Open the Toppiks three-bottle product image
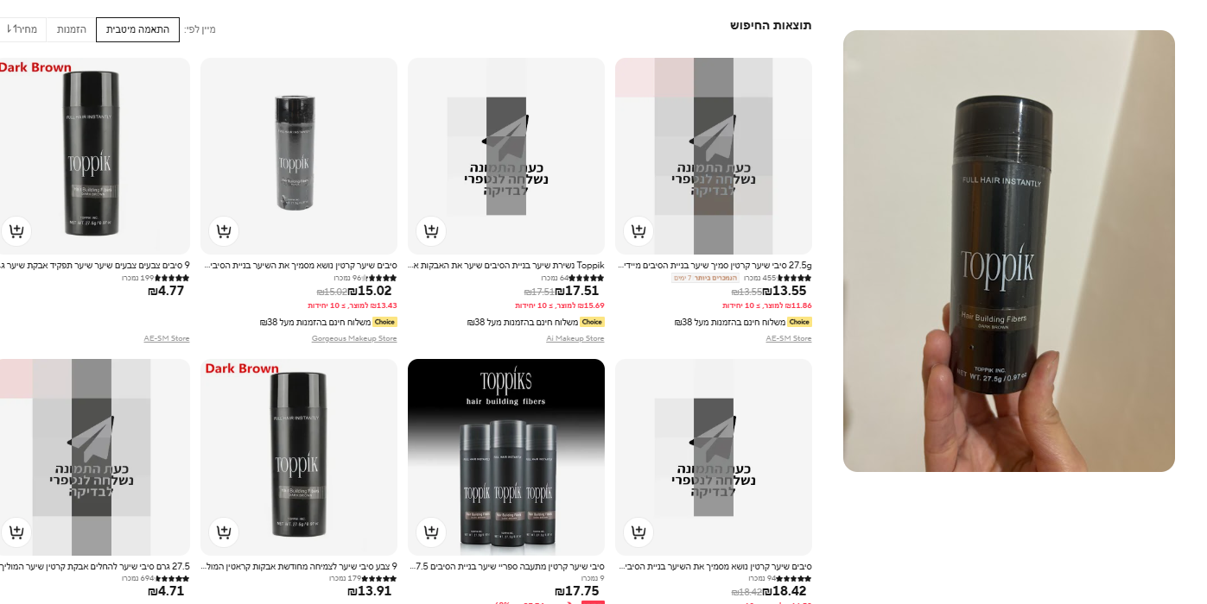The height and width of the screenshot is (604, 1207). (x=506, y=457)
